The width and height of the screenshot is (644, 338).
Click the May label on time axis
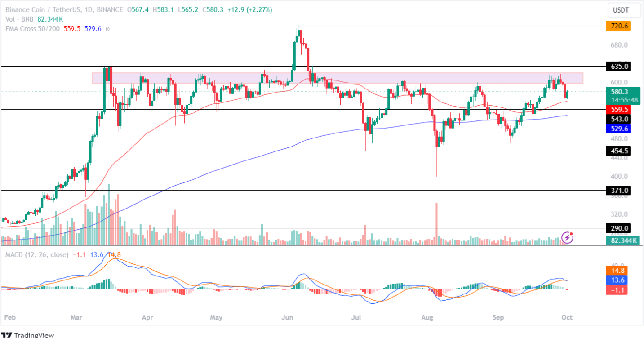click(x=216, y=317)
